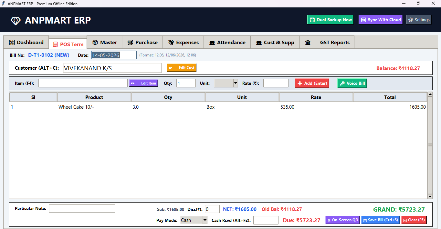Click the Add (Enter) button

pos(312,83)
